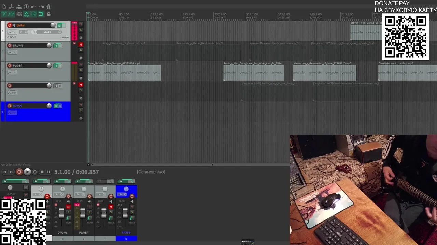
Task: Open the trim automation mode on the PLAYER track
Action: (x=12, y=72)
